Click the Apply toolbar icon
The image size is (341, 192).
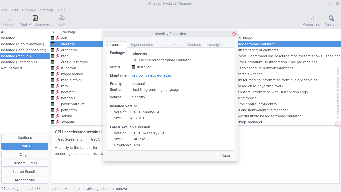pyautogui.click(x=62, y=18)
